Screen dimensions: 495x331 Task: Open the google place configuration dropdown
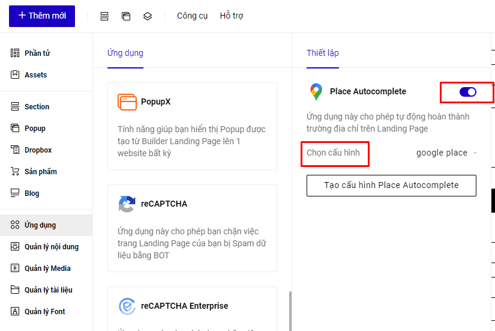447,153
